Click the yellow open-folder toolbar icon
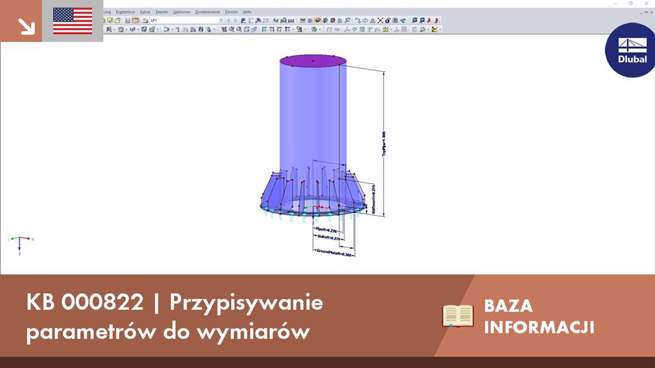 click(x=118, y=20)
